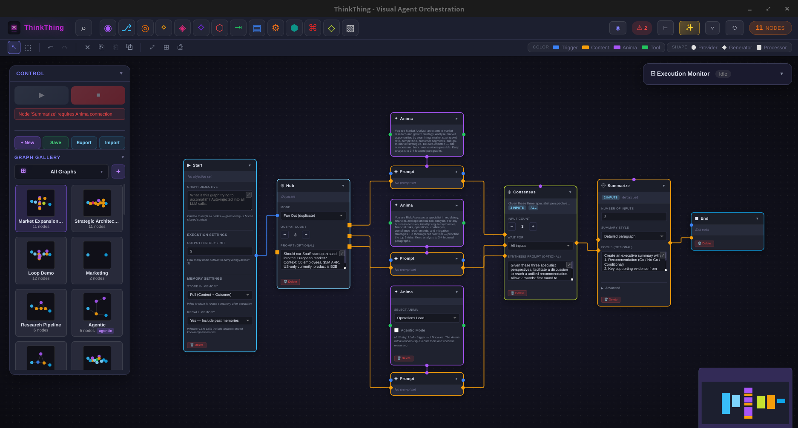The width and height of the screenshot is (798, 428).
Task: Open the search tool in the top toolbar
Action: 83,28
